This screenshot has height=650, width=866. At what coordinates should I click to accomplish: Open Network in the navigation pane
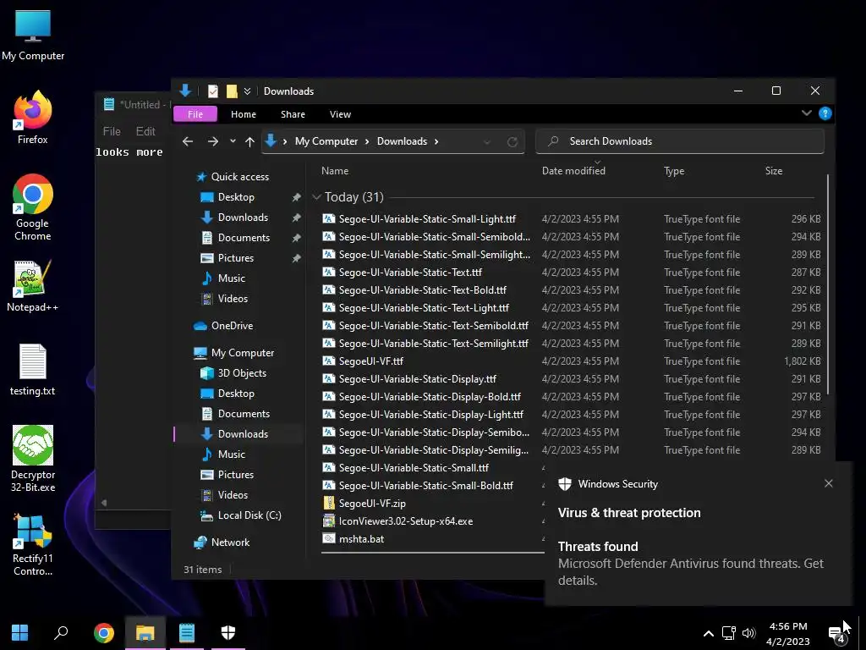pos(230,543)
